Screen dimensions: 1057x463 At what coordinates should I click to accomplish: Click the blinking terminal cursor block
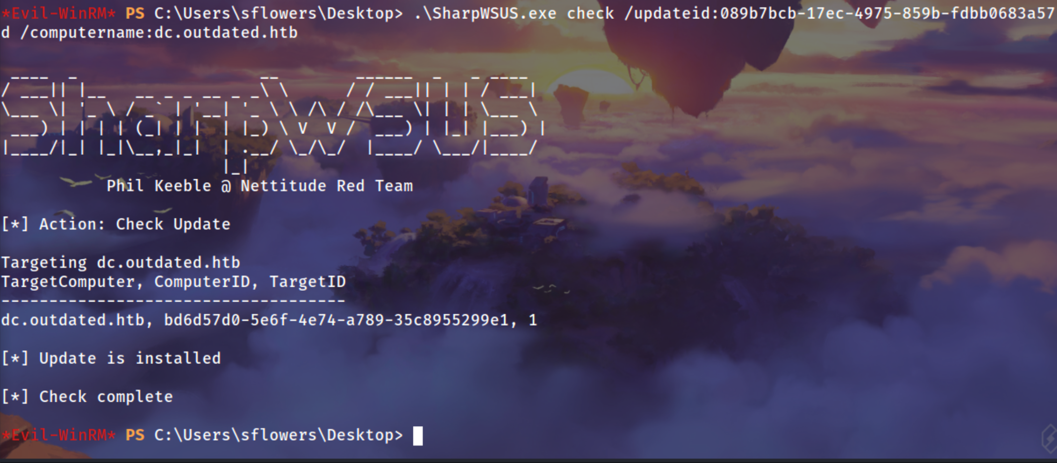(417, 436)
